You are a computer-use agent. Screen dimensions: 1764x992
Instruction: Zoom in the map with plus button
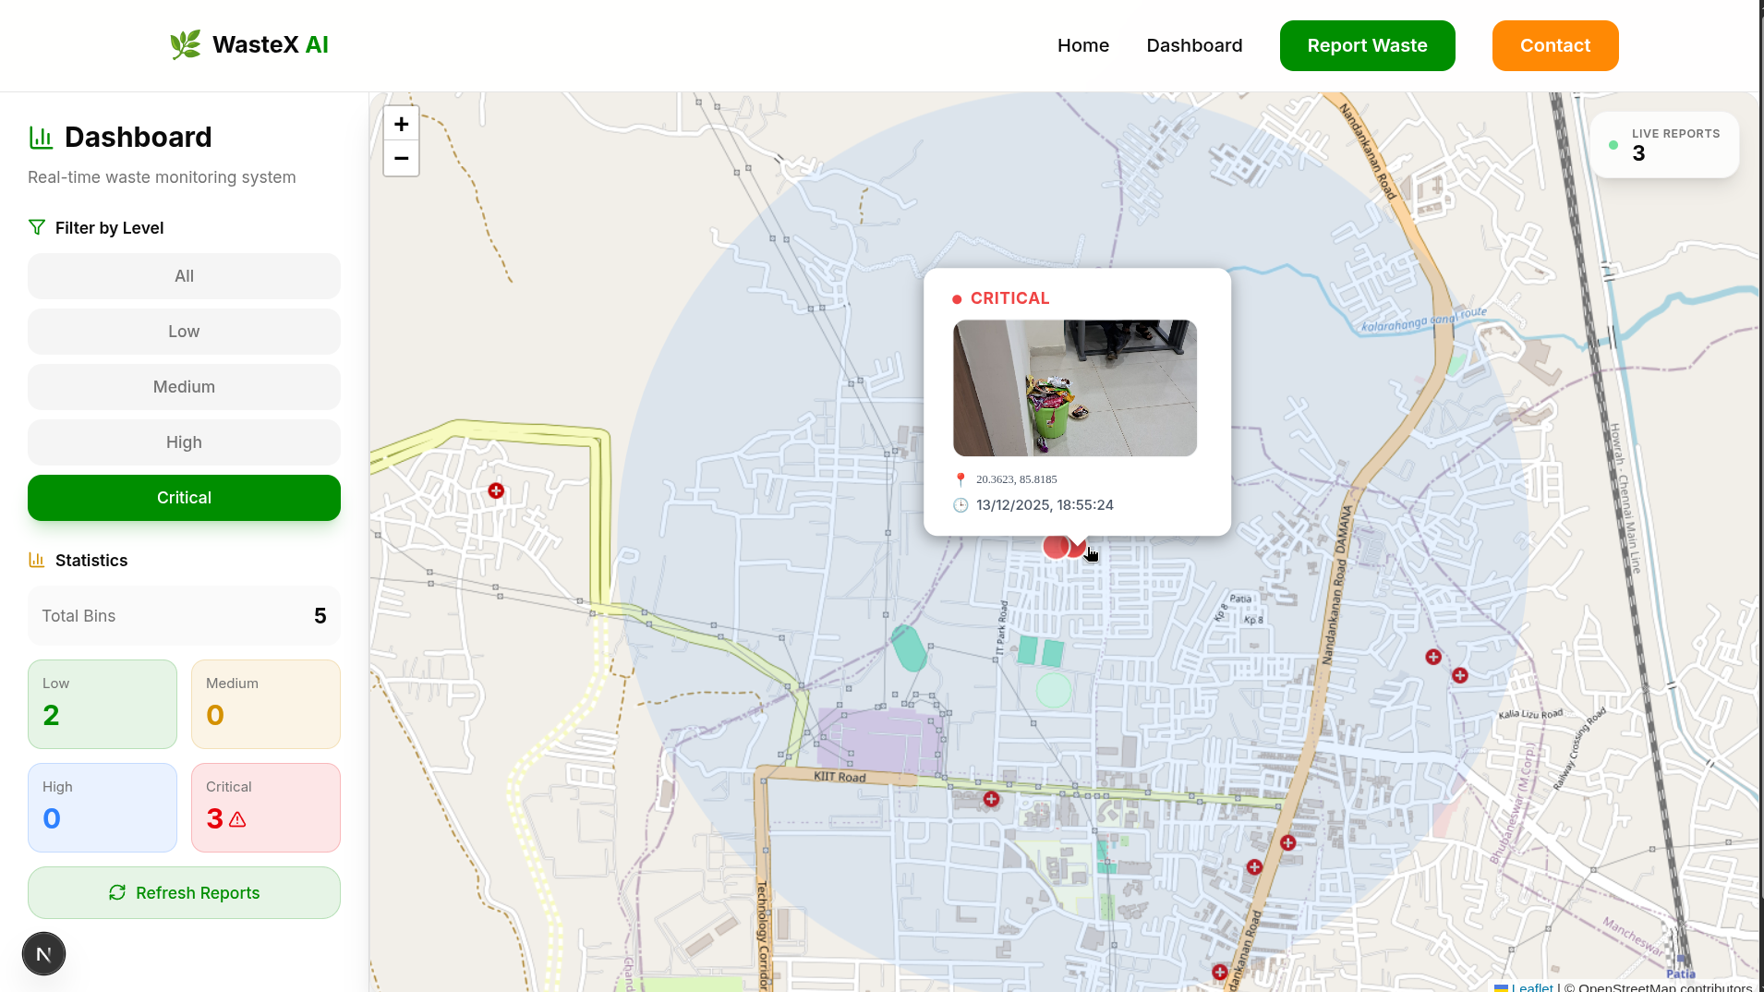[401, 124]
